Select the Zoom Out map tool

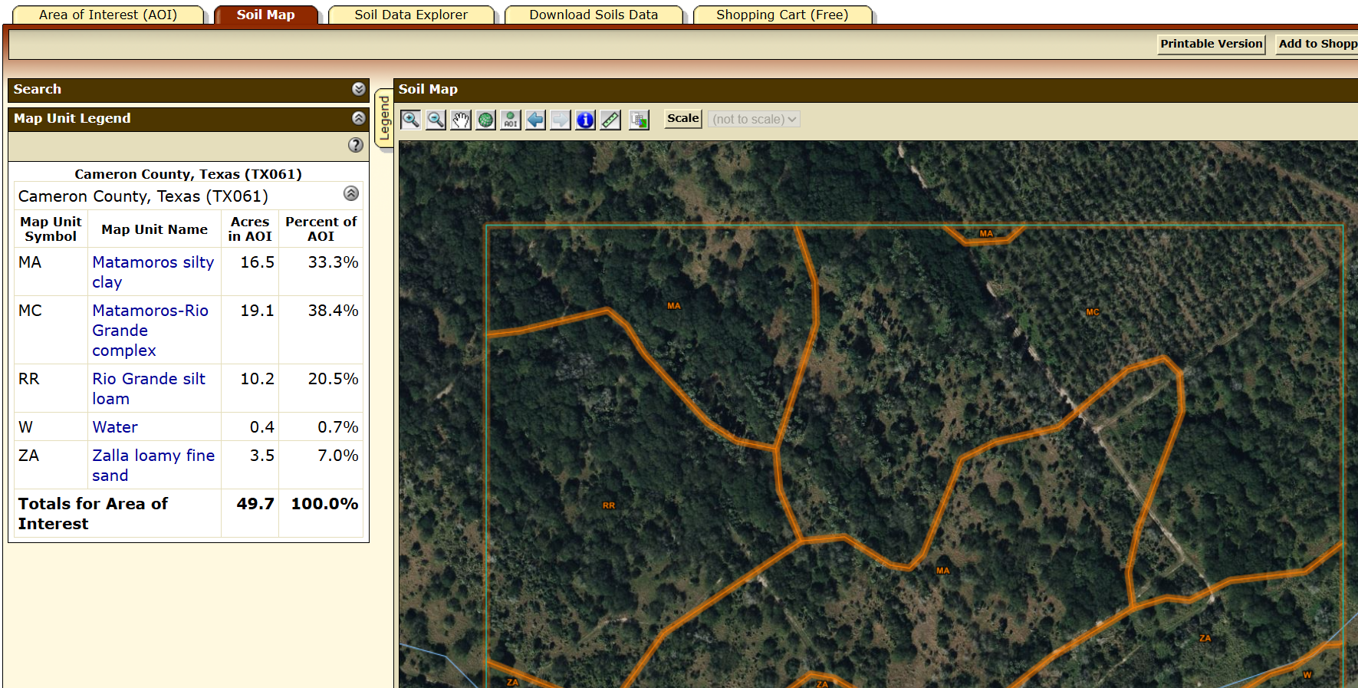[436, 120]
